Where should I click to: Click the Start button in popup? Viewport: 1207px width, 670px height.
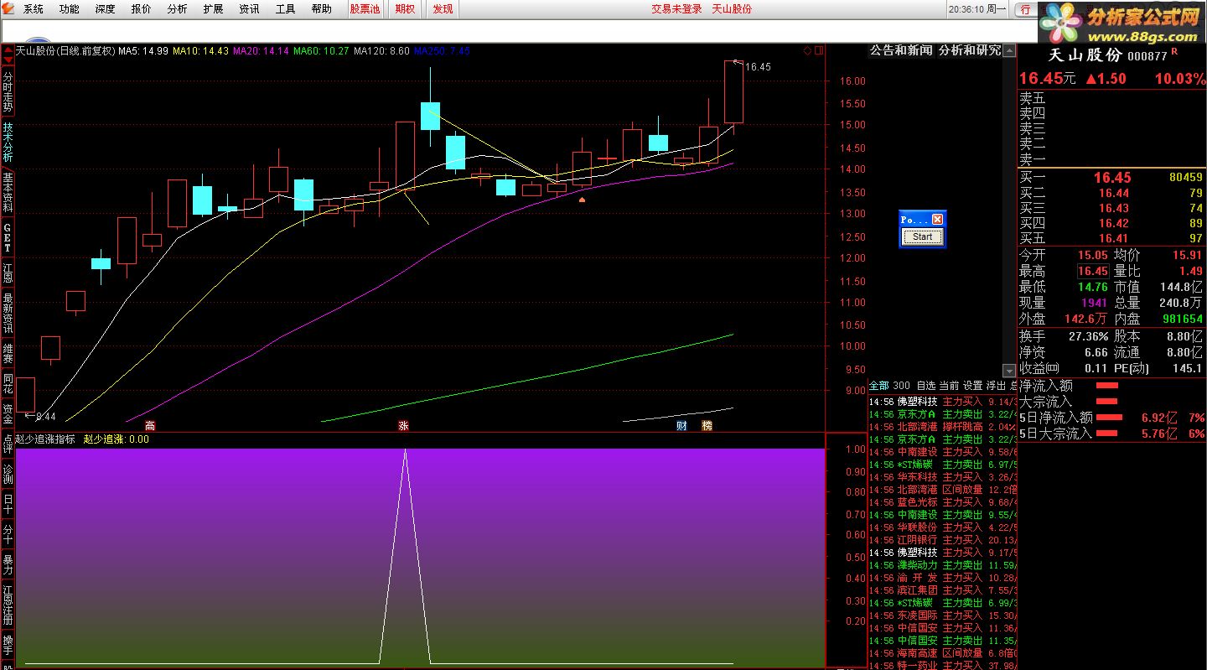point(922,236)
